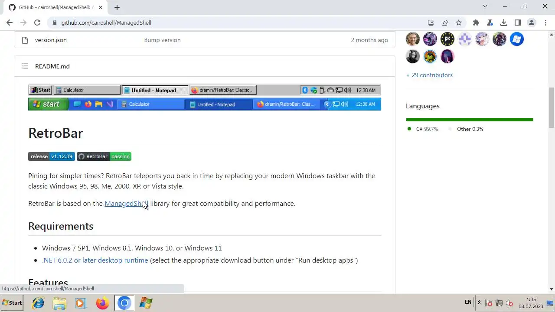Open the "+ 29 contributors" link
555x312 pixels.
[429, 75]
